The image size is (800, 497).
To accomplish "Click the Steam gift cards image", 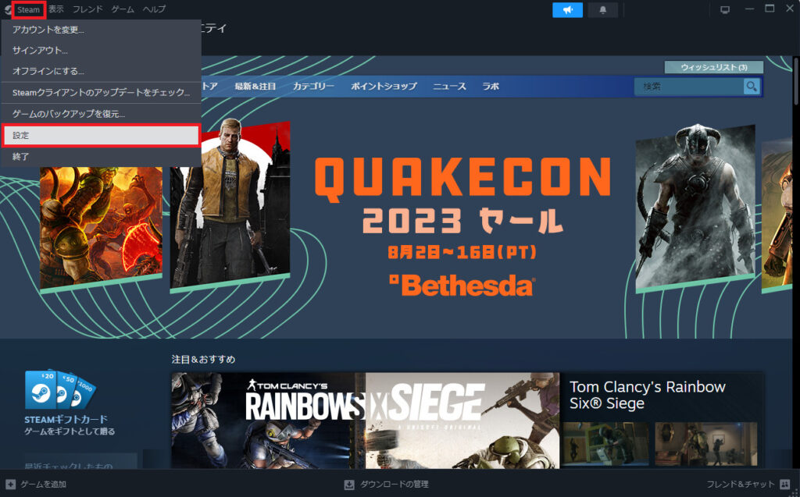I will [60, 389].
